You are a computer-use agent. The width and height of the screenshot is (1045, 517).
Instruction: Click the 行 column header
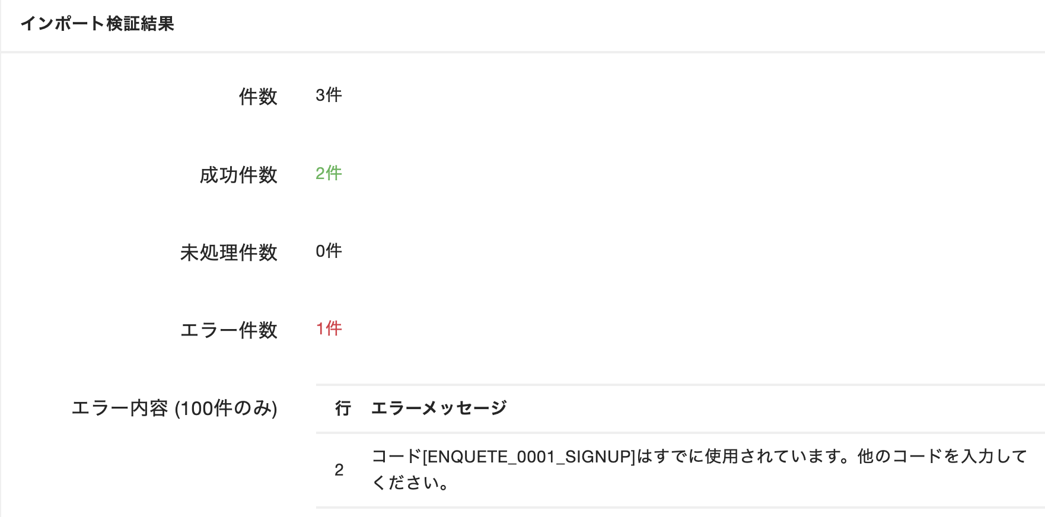pyautogui.click(x=343, y=408)
